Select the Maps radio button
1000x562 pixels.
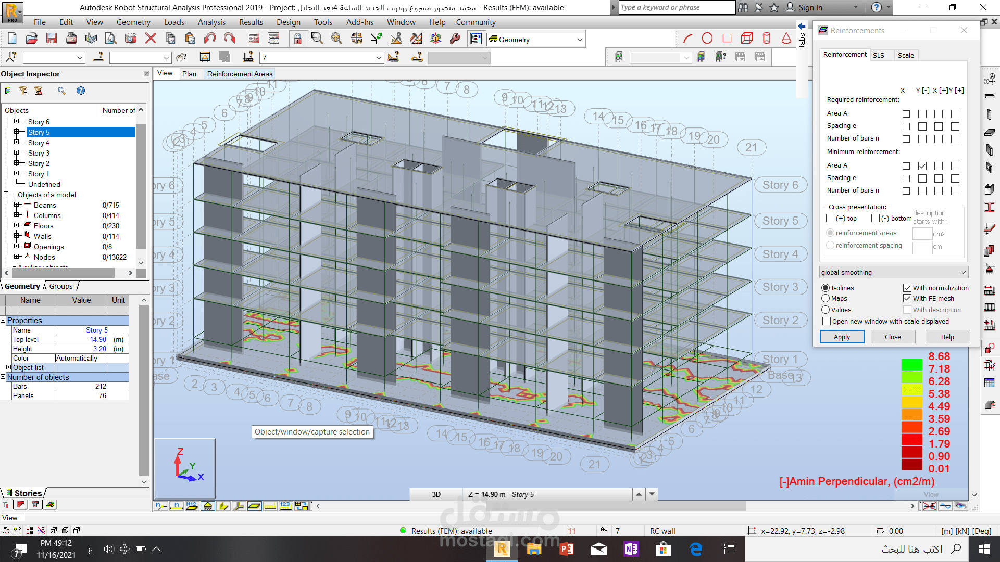826,299
